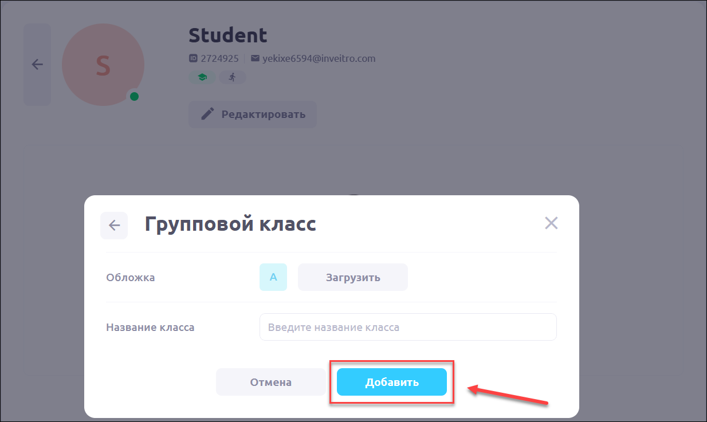Click the Обложка label
This screenshot has width=707, height=422.
[131, 278]
